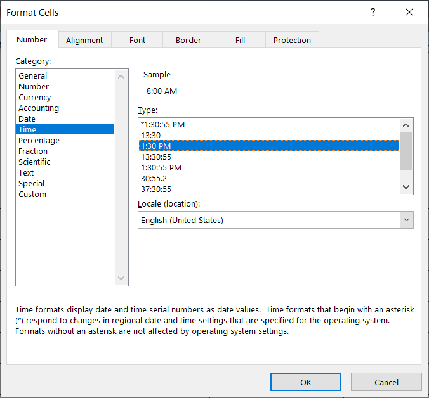
Task: Select the Fill tab
Action: tap(240, 40)
